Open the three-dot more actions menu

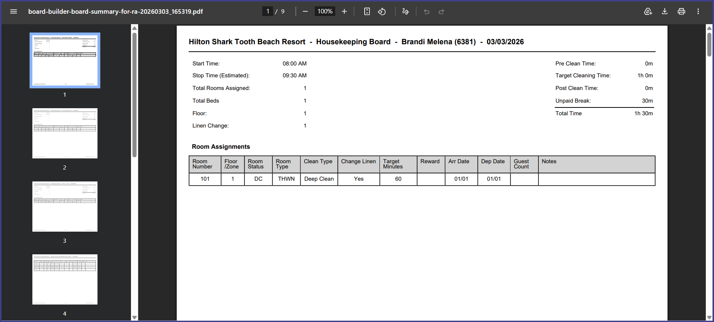point(698,12)
